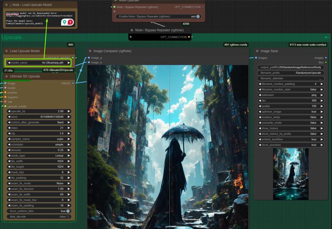Decrease the denoise value with left arrow

pyautogui.click(x=9, y=150)
